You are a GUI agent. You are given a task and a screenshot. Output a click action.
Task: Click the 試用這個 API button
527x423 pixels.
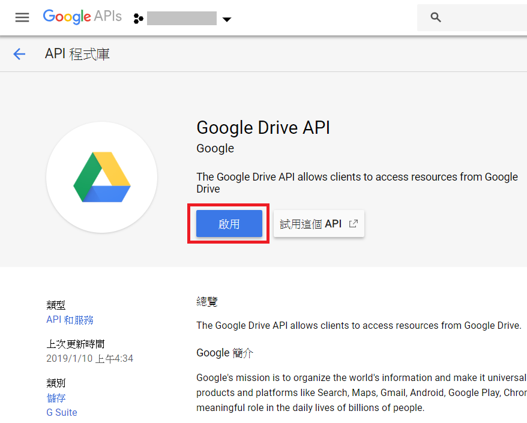click(x=319, y=223)
